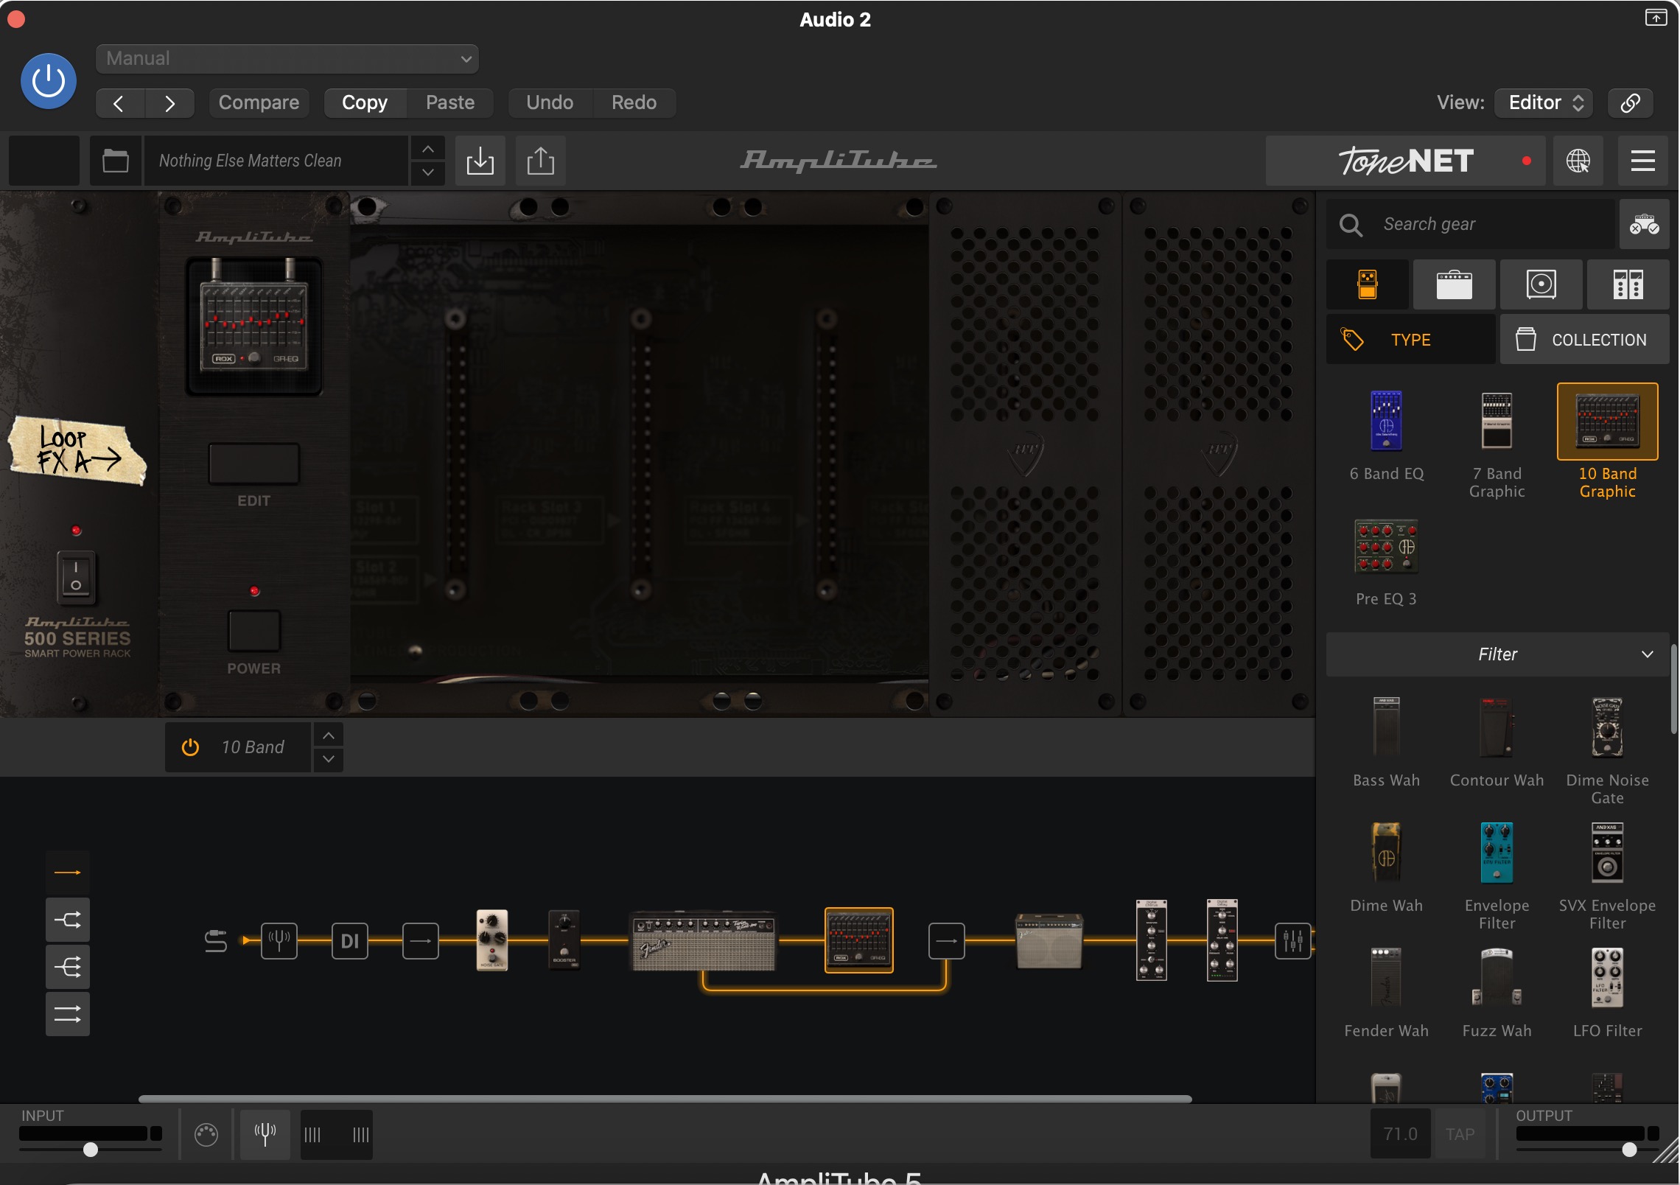Flip the 500 Series rack power rocker switch

(76, 576)
